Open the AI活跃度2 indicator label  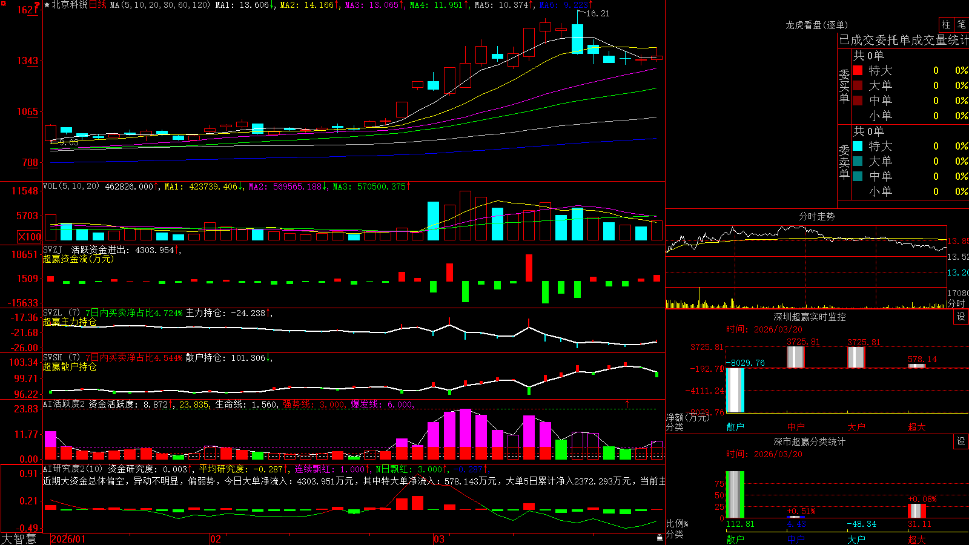point(64,404)
